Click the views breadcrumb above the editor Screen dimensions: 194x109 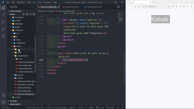tap(51, 11)
